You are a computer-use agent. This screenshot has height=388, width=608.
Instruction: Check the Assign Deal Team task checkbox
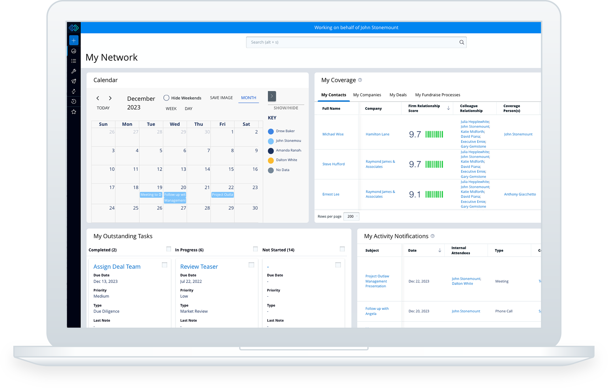point(164,265)
